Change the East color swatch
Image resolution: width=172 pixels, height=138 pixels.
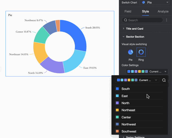coord(117,96)
